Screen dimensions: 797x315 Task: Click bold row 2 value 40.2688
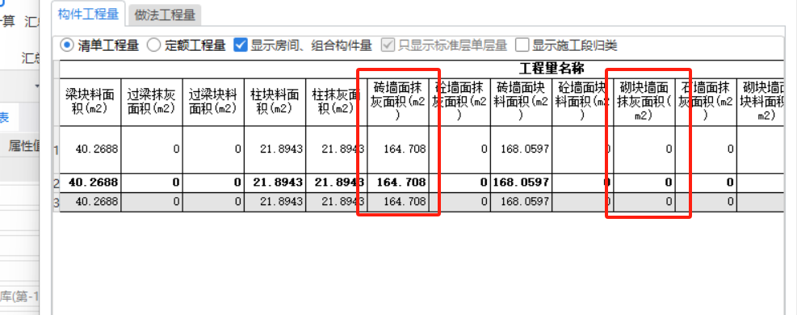(x=90, y=183)
